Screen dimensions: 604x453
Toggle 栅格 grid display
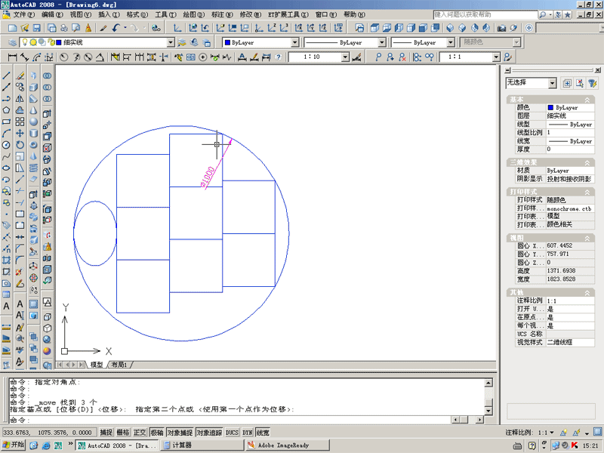tap(123, 433)
